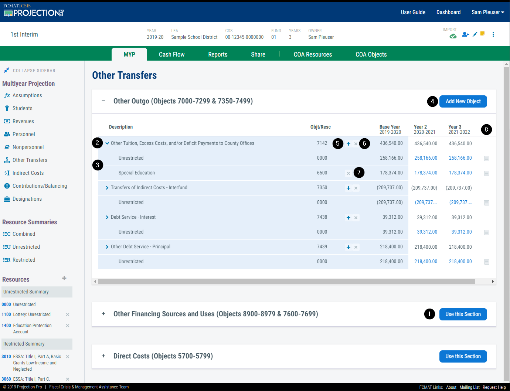
Task: Click the pencil edit projection icon
Action: 475,34
